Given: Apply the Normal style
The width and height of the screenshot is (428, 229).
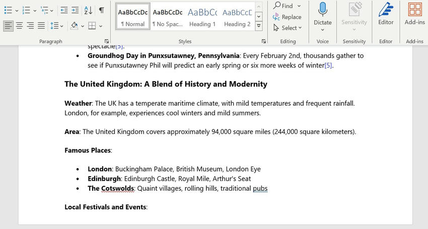Looking at the screenshot, I should pyautogui.click(x=132, y=17).
